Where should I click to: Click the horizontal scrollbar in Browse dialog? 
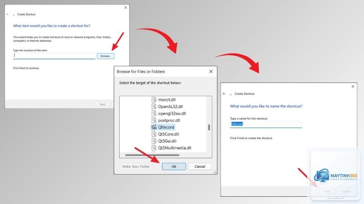click(x=152, y=155)
